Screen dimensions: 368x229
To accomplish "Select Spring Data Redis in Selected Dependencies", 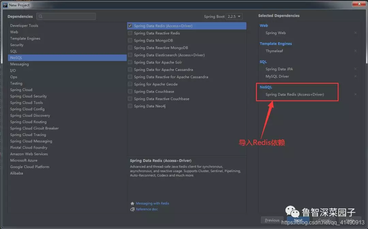I will [x=294, y=94].
